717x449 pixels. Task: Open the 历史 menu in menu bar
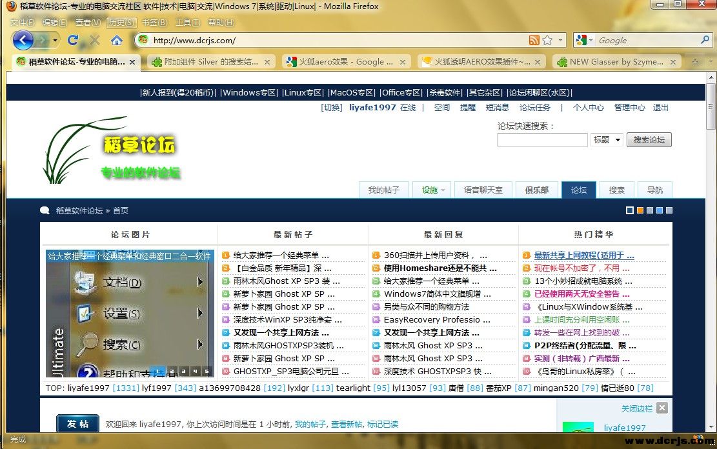pyautogui.click(x=121, y=22)
